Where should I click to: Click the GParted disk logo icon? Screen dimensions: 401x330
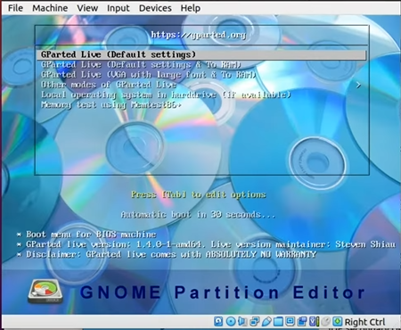point(45,292)
